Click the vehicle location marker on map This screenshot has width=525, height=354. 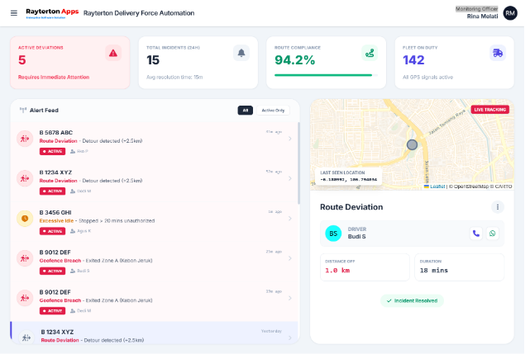tap(412, 145)
